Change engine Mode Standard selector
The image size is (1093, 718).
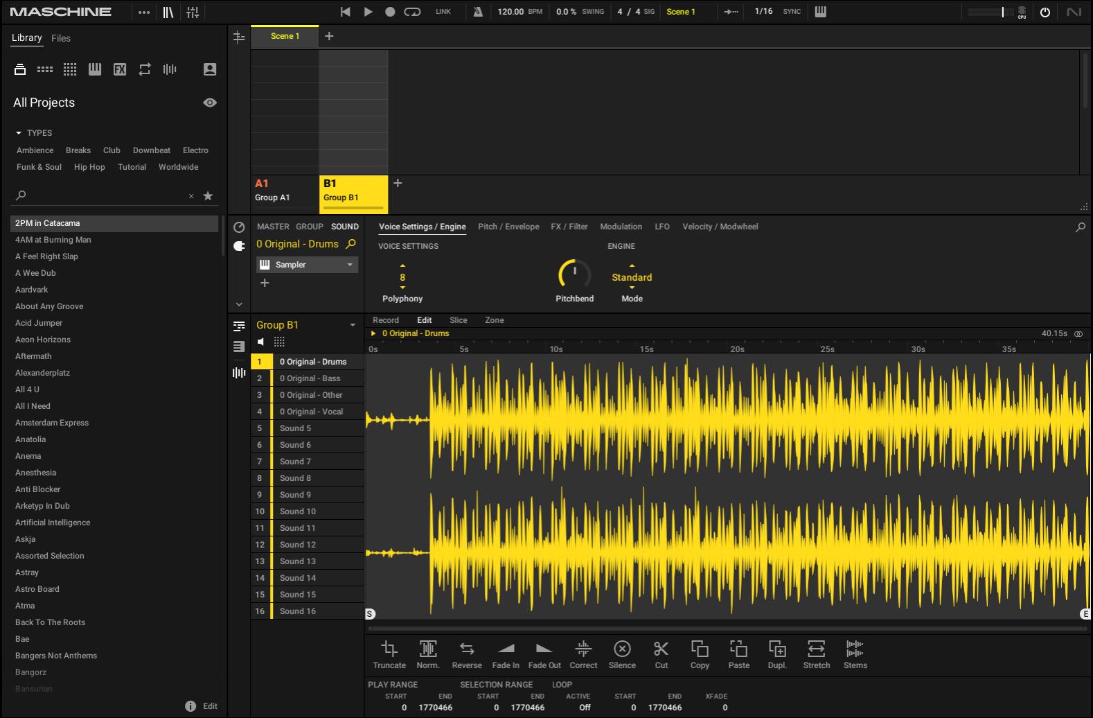pyautogui.click(x=632, y=277)
